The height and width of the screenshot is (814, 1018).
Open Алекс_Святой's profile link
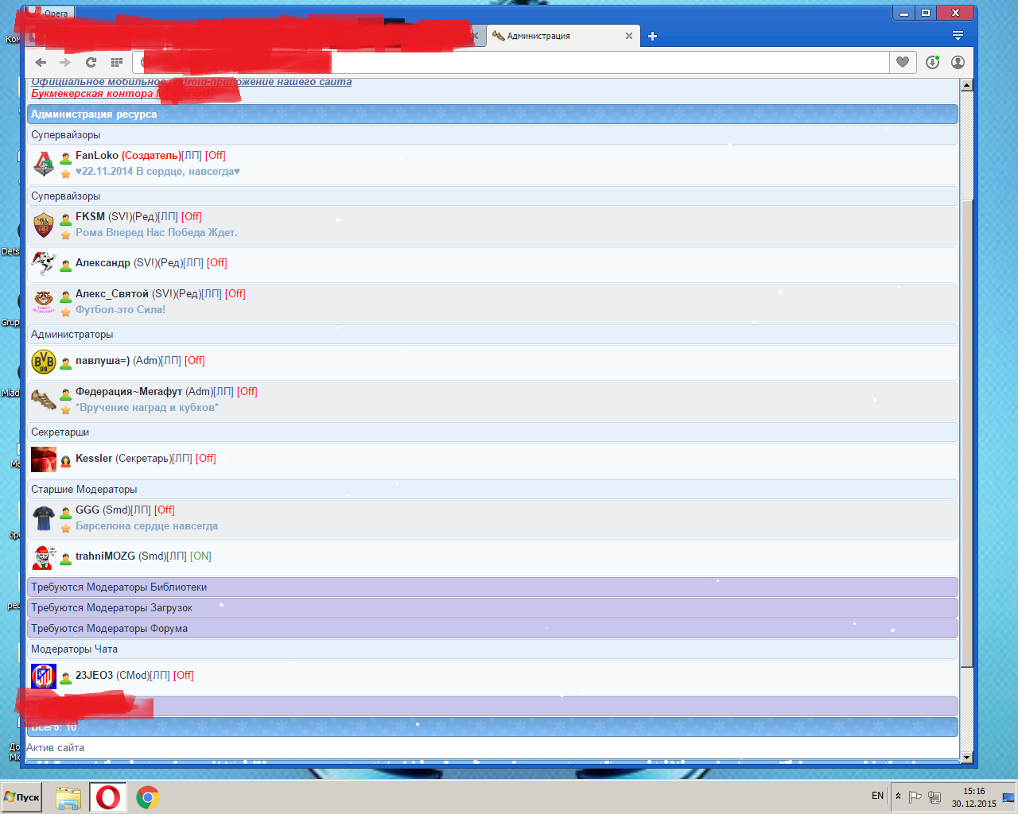click(x=112, y=294)
